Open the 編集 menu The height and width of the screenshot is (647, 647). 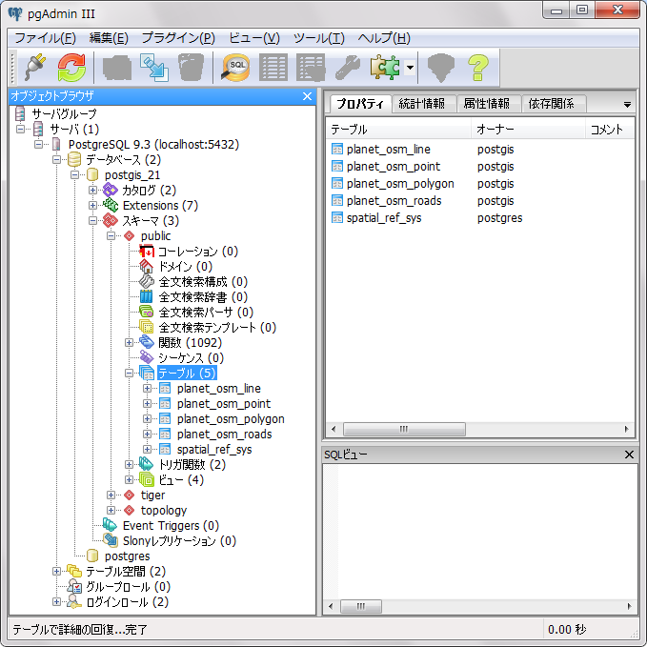(109, 38)
